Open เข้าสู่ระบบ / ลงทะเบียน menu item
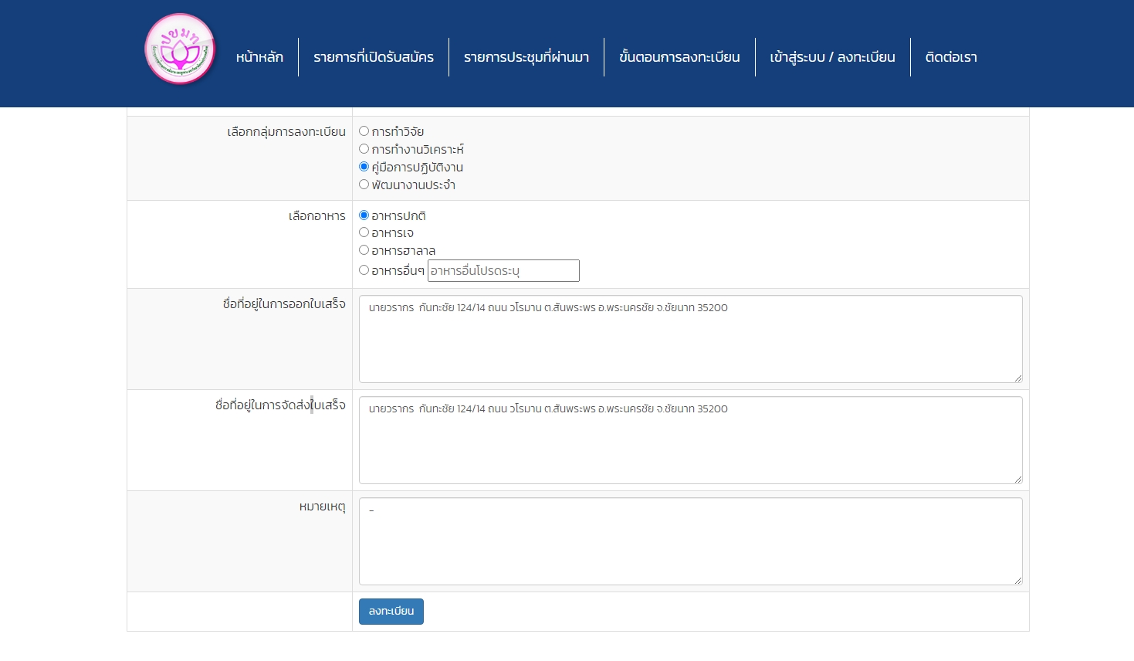 tap(832, 57)
